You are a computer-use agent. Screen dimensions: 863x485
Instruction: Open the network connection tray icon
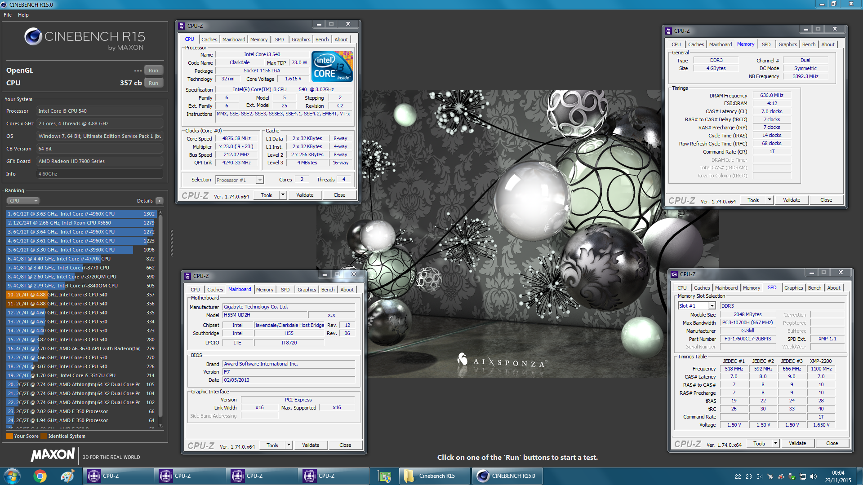tap(802, 476)
